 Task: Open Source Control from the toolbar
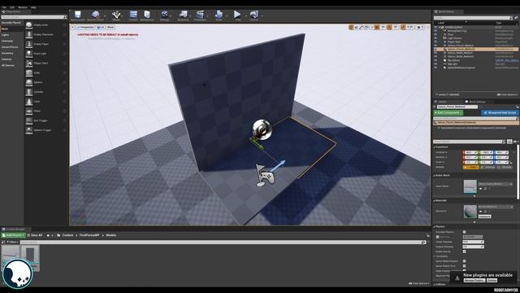point(96,15)
